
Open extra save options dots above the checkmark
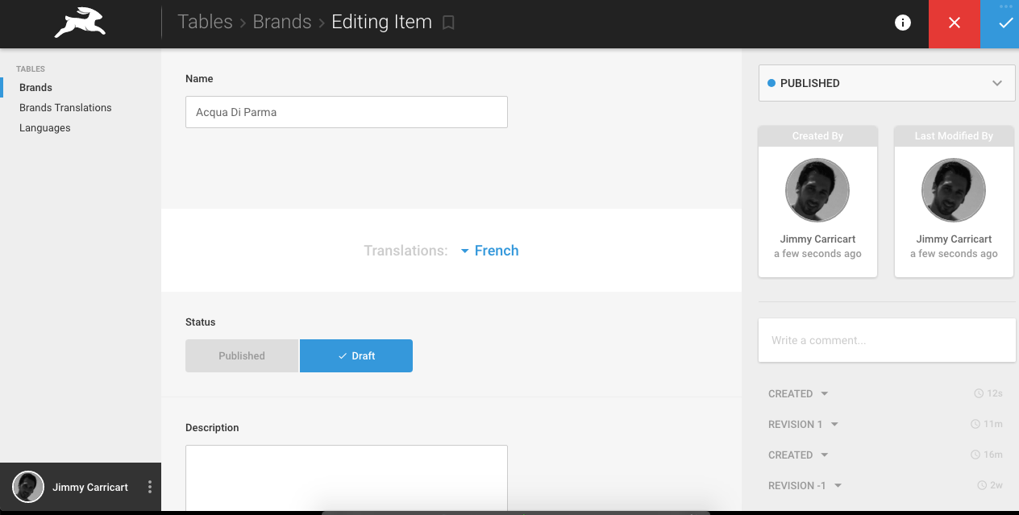(1004, 6)
